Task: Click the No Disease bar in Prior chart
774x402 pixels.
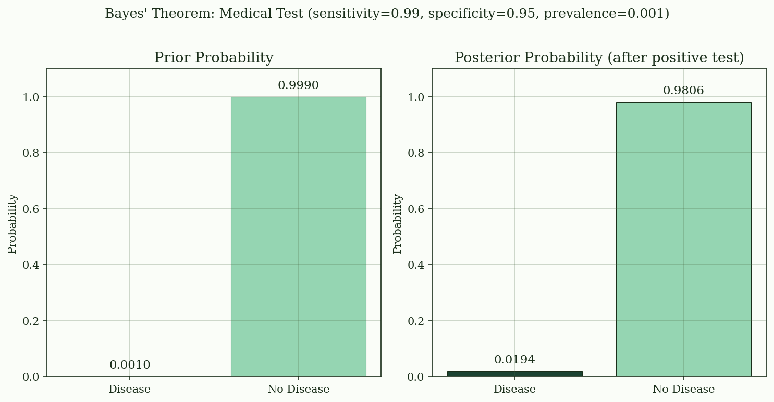Action: 298,237
